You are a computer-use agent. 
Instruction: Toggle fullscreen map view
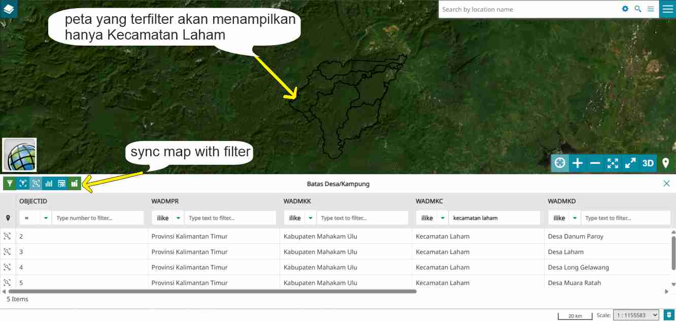click(x=630, y=163)
